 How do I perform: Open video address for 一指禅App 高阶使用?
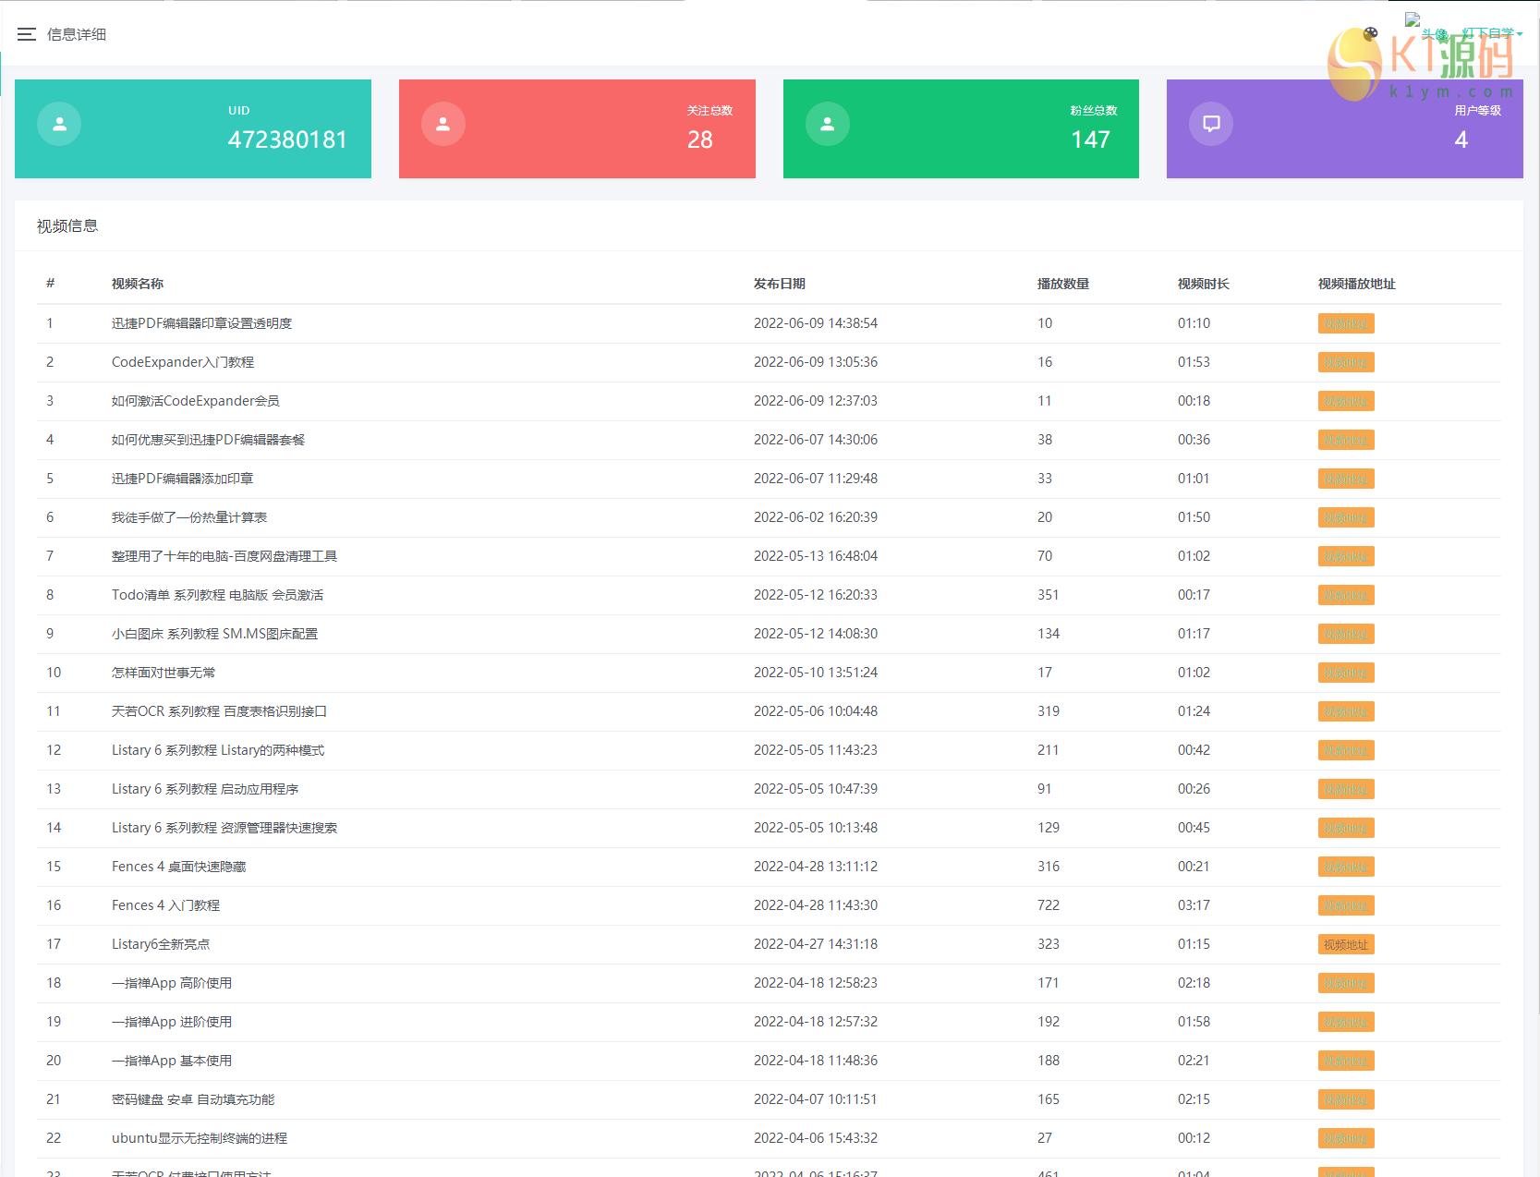(1346, 983)
